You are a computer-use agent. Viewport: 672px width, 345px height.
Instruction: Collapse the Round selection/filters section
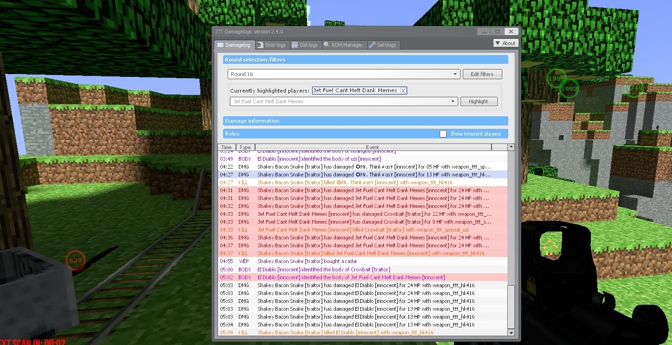coord(365,60)
